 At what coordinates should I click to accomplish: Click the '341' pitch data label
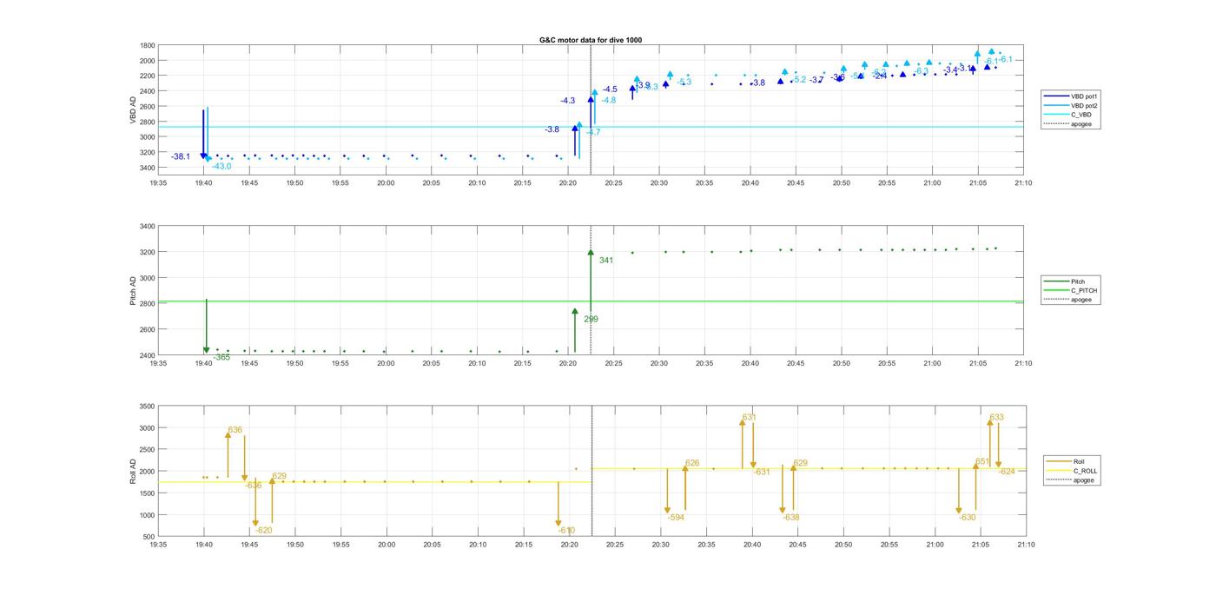(606, 261)
